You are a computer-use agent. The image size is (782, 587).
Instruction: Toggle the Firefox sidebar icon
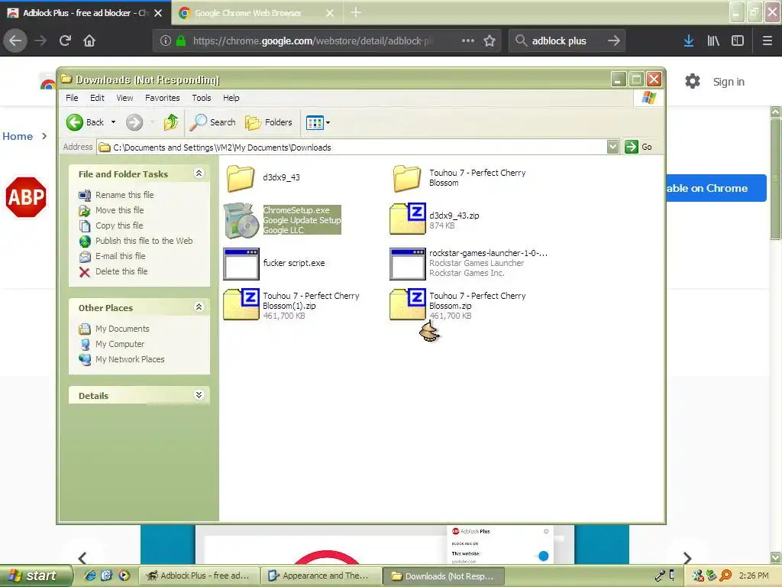pyautogui.click(x=738, y=41)
